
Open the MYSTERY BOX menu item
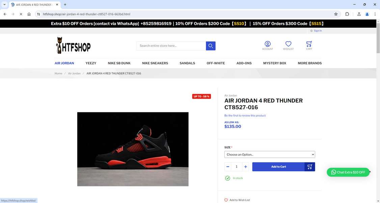[275, 63]
